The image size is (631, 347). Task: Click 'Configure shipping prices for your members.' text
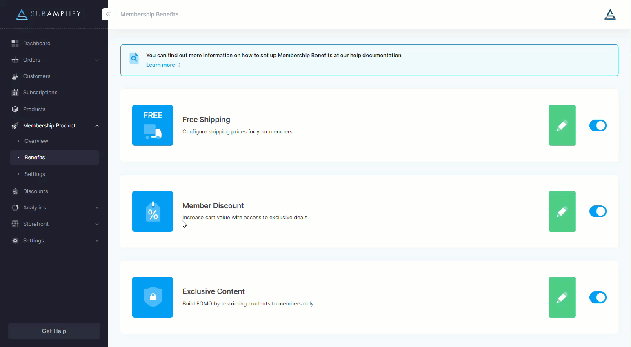(x=238, y=132)
